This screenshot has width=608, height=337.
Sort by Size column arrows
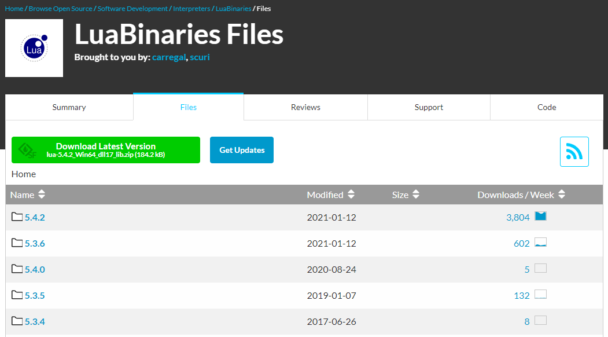416,195
